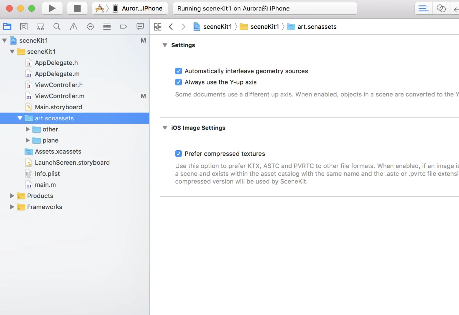Select sceneKit1 project in breadcrumb
The width and height of the screenshot is (459, 315).
(213, 27)
